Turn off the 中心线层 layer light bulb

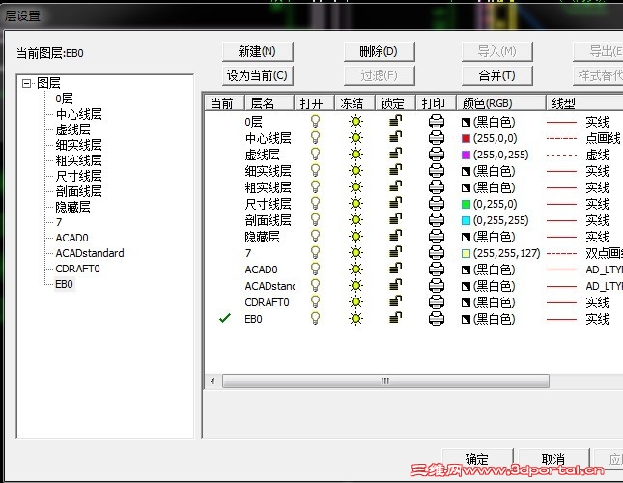(315, 138)
